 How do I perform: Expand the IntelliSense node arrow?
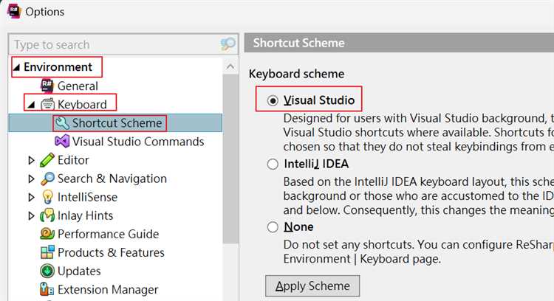31,197
